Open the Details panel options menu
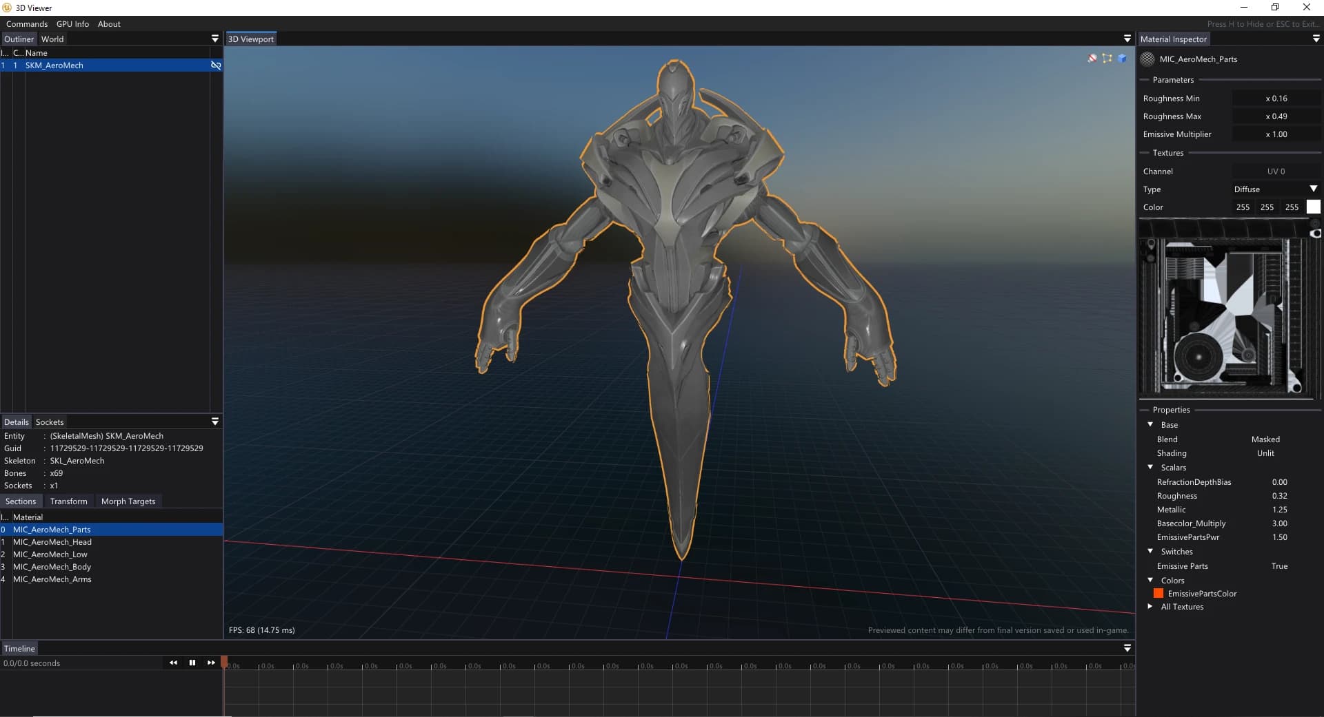 [x=215, y=422]
